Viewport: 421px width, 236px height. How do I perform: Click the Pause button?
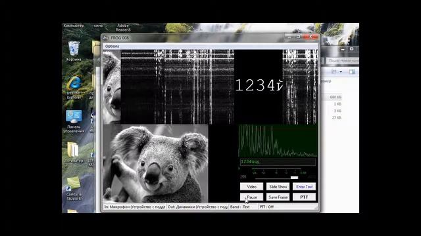[251, 197]
